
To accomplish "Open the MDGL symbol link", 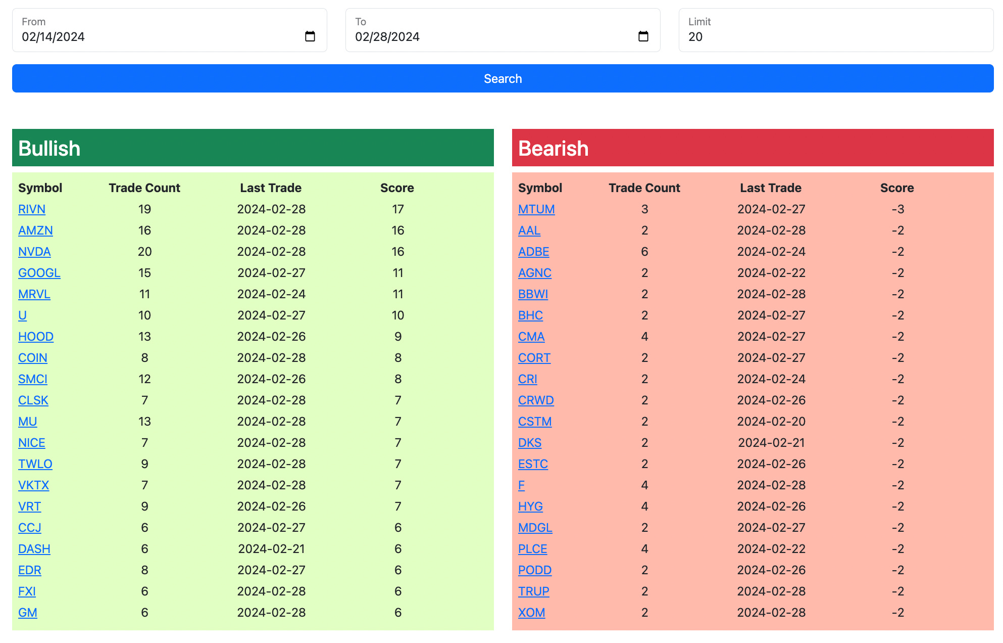I will [535, 528].
